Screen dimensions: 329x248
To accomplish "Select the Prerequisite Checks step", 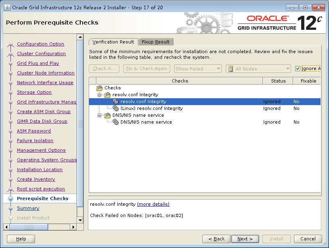I will (x=43, y=198).
